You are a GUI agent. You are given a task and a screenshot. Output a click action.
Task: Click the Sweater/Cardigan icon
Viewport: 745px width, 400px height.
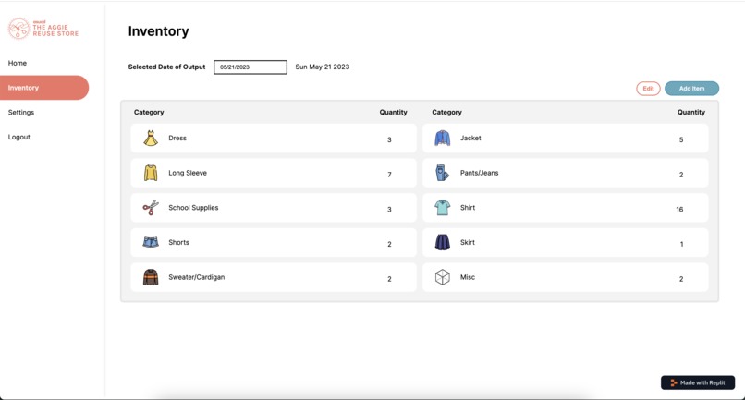pos(151,277)
